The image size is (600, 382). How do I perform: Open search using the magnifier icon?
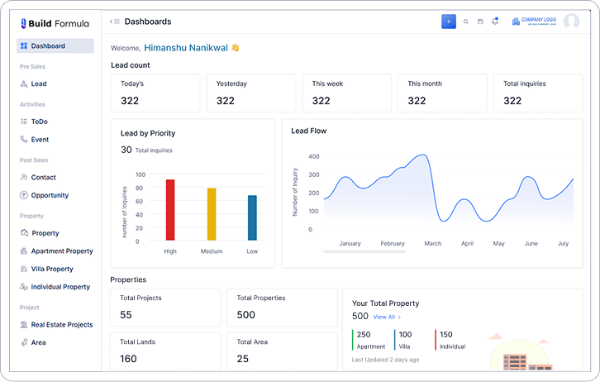coord(465,21)
